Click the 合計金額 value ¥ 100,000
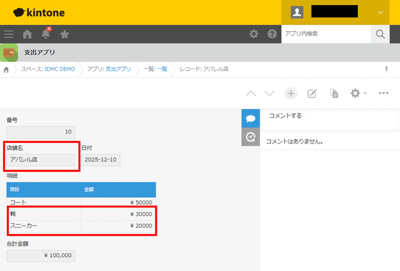Screen dimensions: 400x271 41,256
